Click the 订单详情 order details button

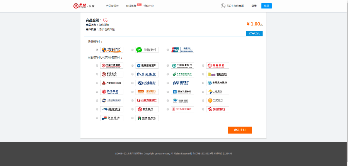[254, 34]
